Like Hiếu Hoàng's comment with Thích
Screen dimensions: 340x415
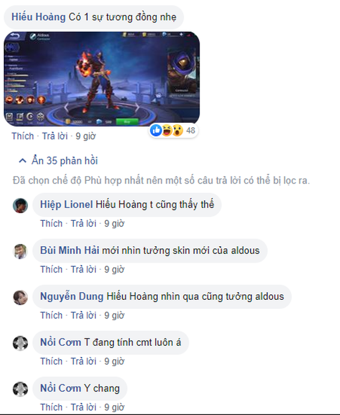(x=23, y=136)
